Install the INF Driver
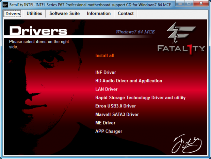Viewport: 211px width, 159px height. (105, 72)
